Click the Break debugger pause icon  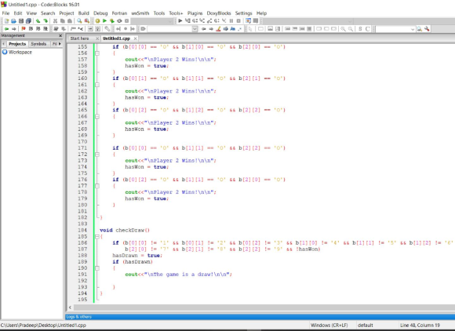(x=231, y=21)
